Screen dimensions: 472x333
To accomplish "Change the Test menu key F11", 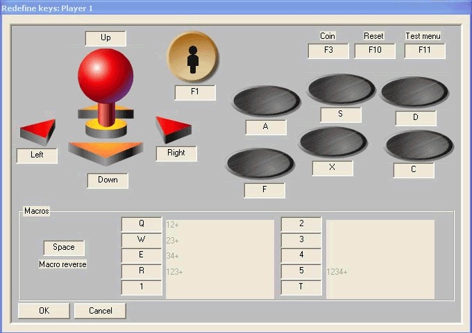I will point(425,51).
